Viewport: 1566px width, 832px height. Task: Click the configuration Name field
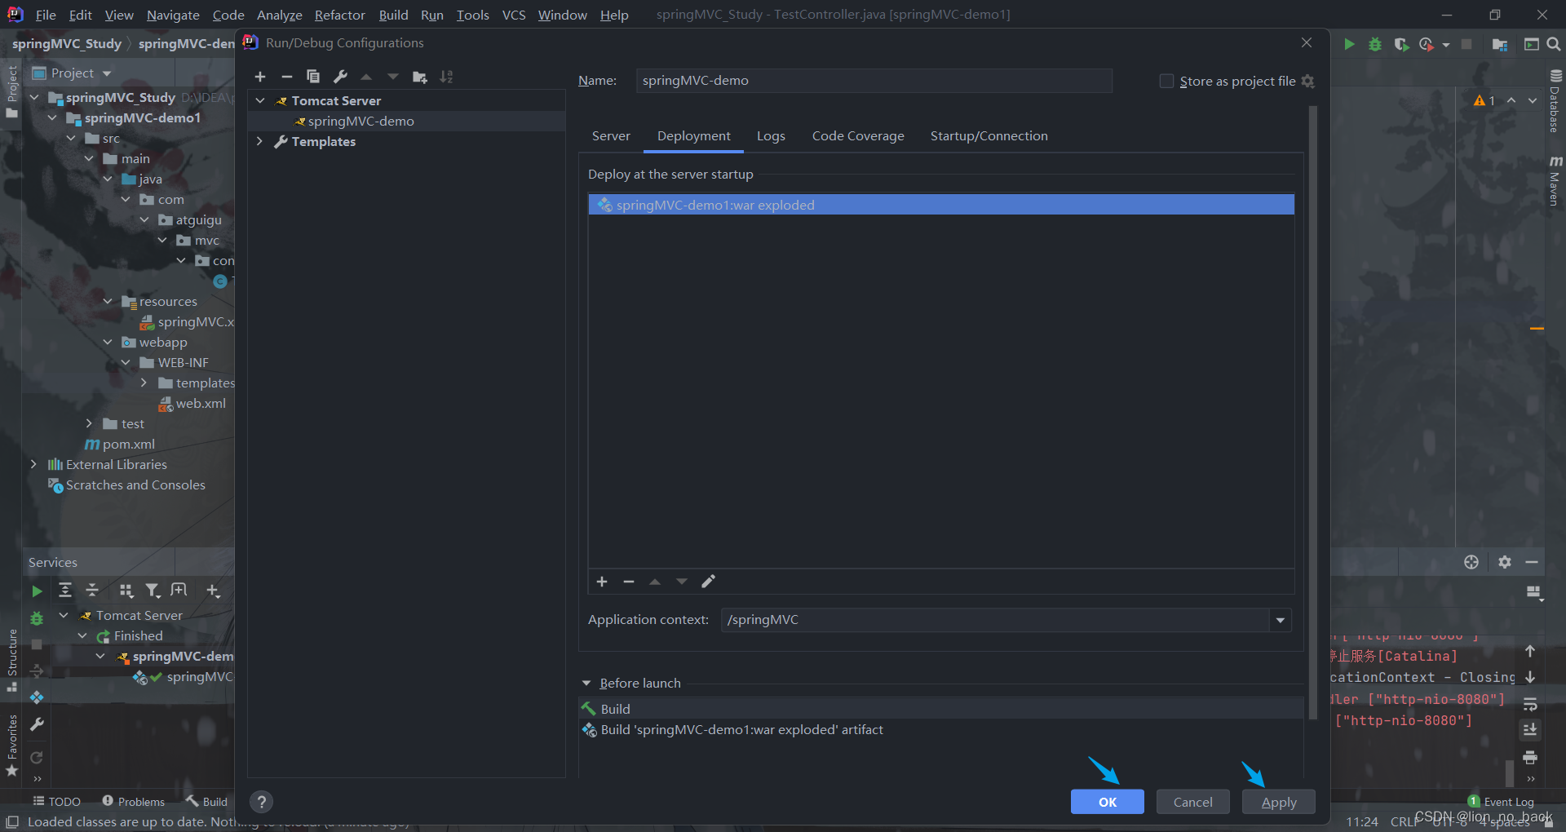tap(874, 81)
